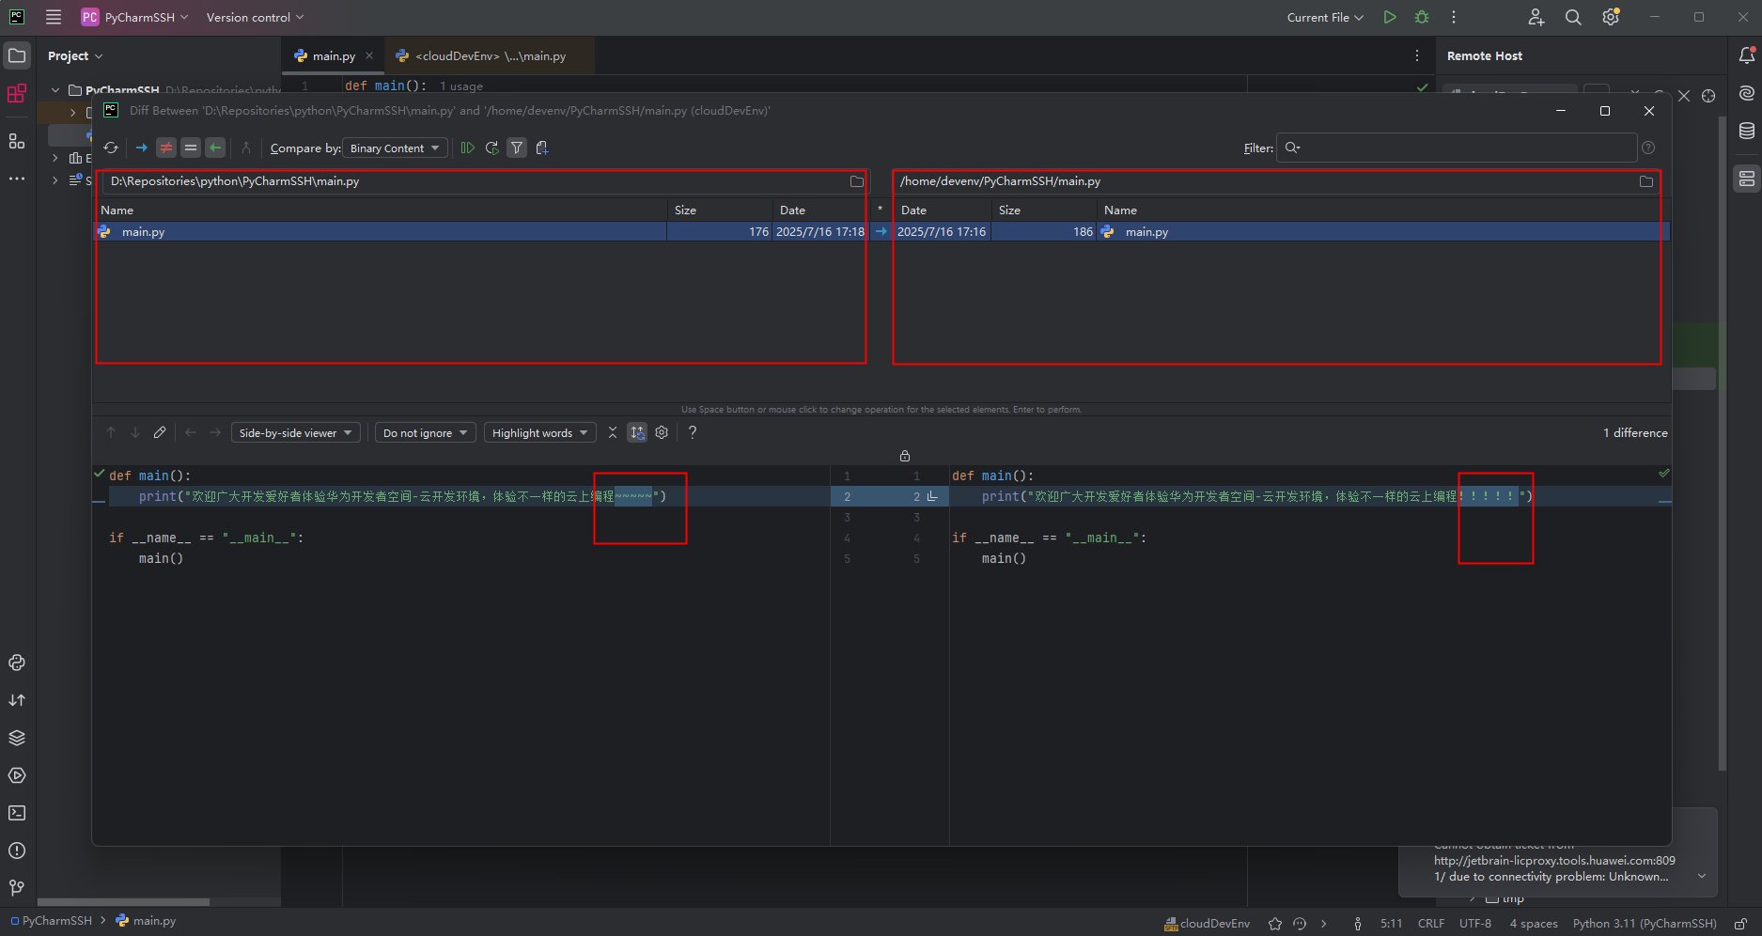Click the synchronize scrolling icon in diff viewer

pyautogui.click(x=637, y=432)
